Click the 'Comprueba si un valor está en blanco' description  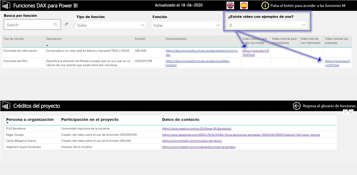pyautogui.click(x=88, y=51)
